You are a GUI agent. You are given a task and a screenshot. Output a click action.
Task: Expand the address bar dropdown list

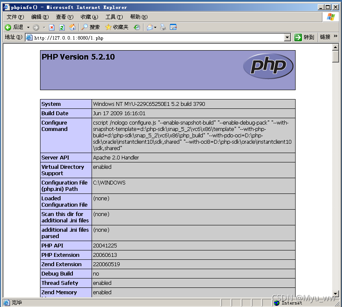coord(287,37)
